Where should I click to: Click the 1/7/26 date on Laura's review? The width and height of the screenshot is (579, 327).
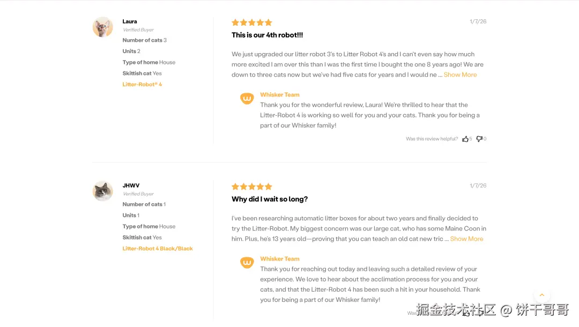[x=478, y=21]
